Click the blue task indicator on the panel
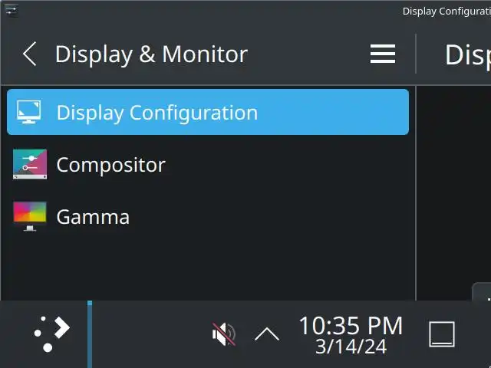This screenshot has height=368, width=491. click(x=90, y=333)
